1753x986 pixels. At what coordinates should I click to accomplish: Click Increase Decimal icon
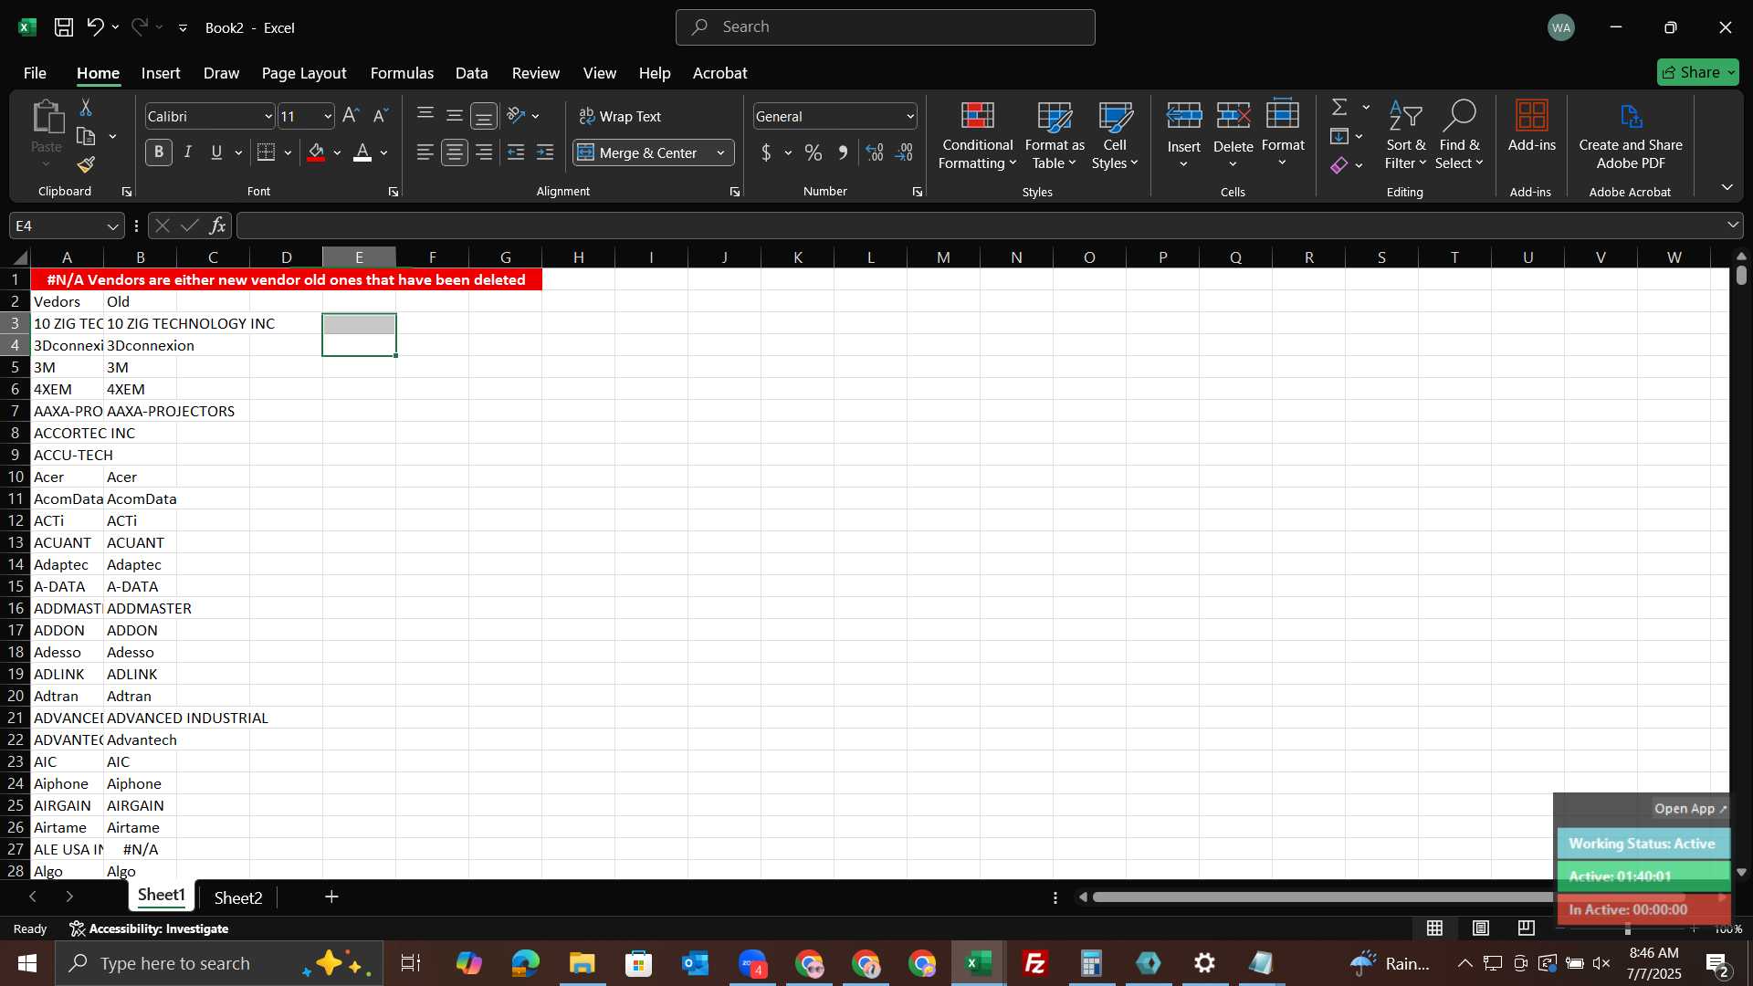[x=875, y=152]
